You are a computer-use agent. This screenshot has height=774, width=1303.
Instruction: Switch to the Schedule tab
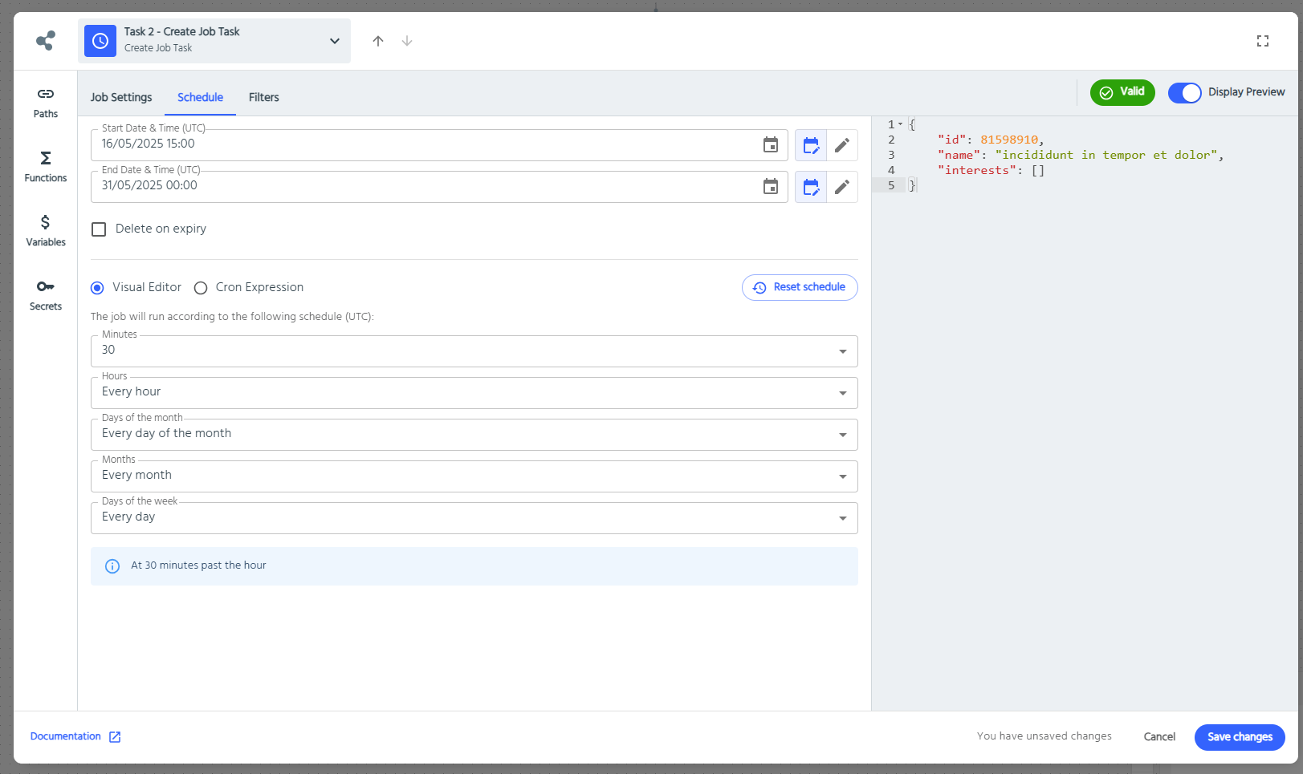200,97
